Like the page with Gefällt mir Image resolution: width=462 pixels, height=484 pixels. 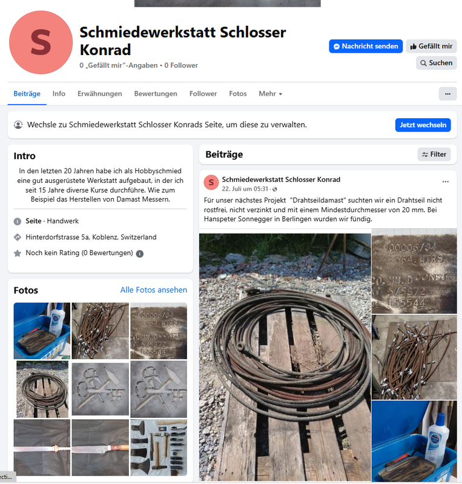tap(431, 46)
